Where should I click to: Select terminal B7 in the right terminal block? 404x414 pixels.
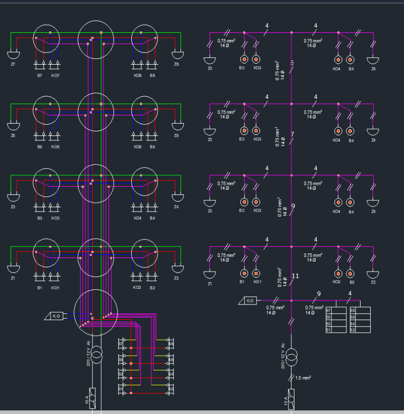(329, 310)
